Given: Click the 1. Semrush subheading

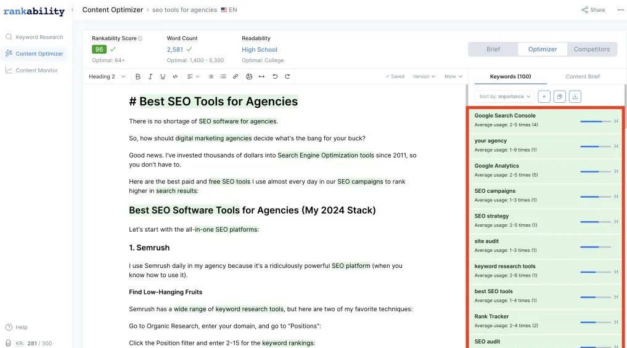Looking at the screenshot, I should [x=149, y=248].
